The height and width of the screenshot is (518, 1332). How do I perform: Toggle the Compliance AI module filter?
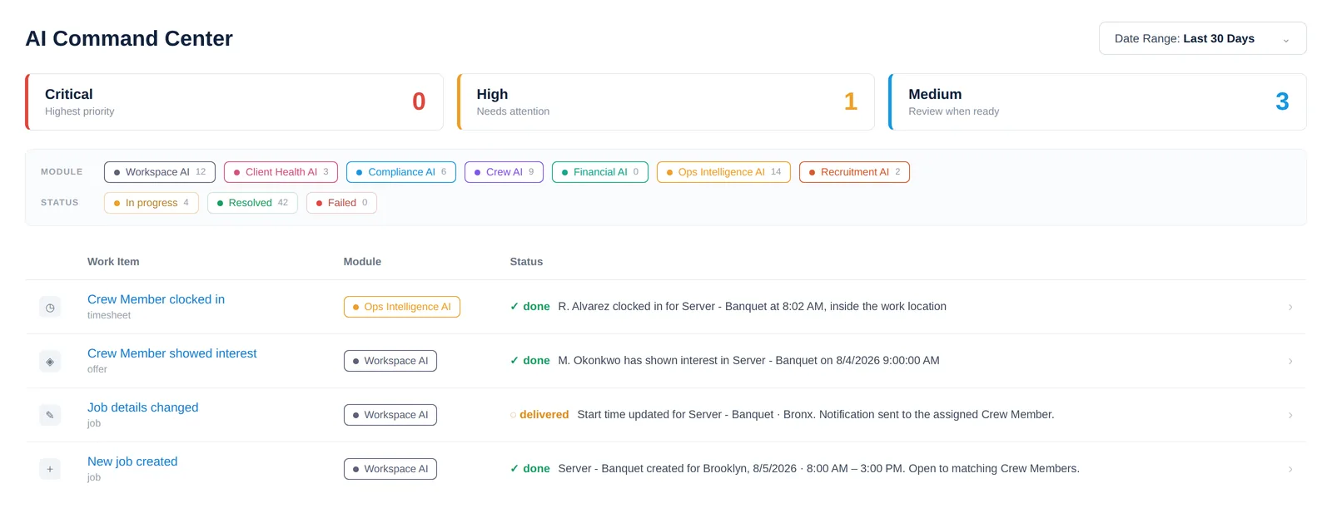401,172
